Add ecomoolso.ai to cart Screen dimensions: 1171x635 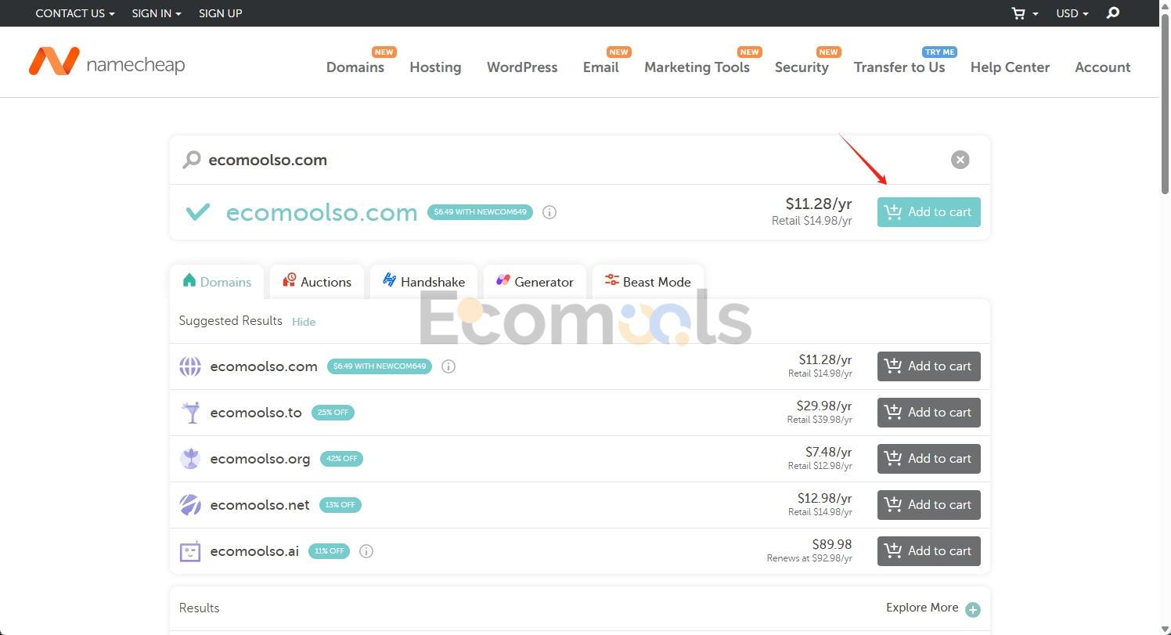click(928, 551)
